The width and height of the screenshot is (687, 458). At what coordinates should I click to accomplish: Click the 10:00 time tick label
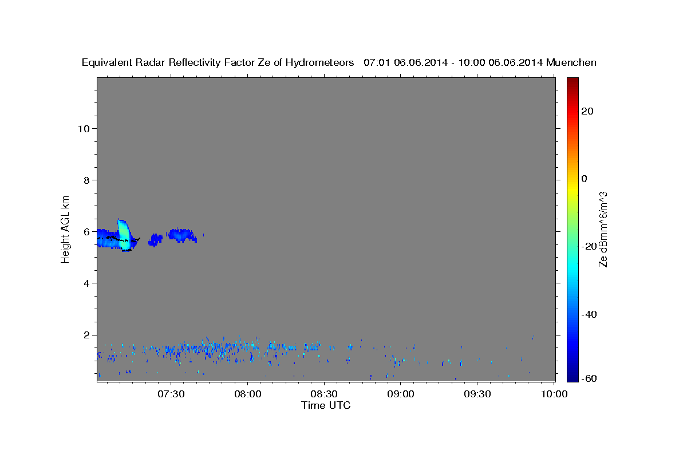[x=554, y=394]
